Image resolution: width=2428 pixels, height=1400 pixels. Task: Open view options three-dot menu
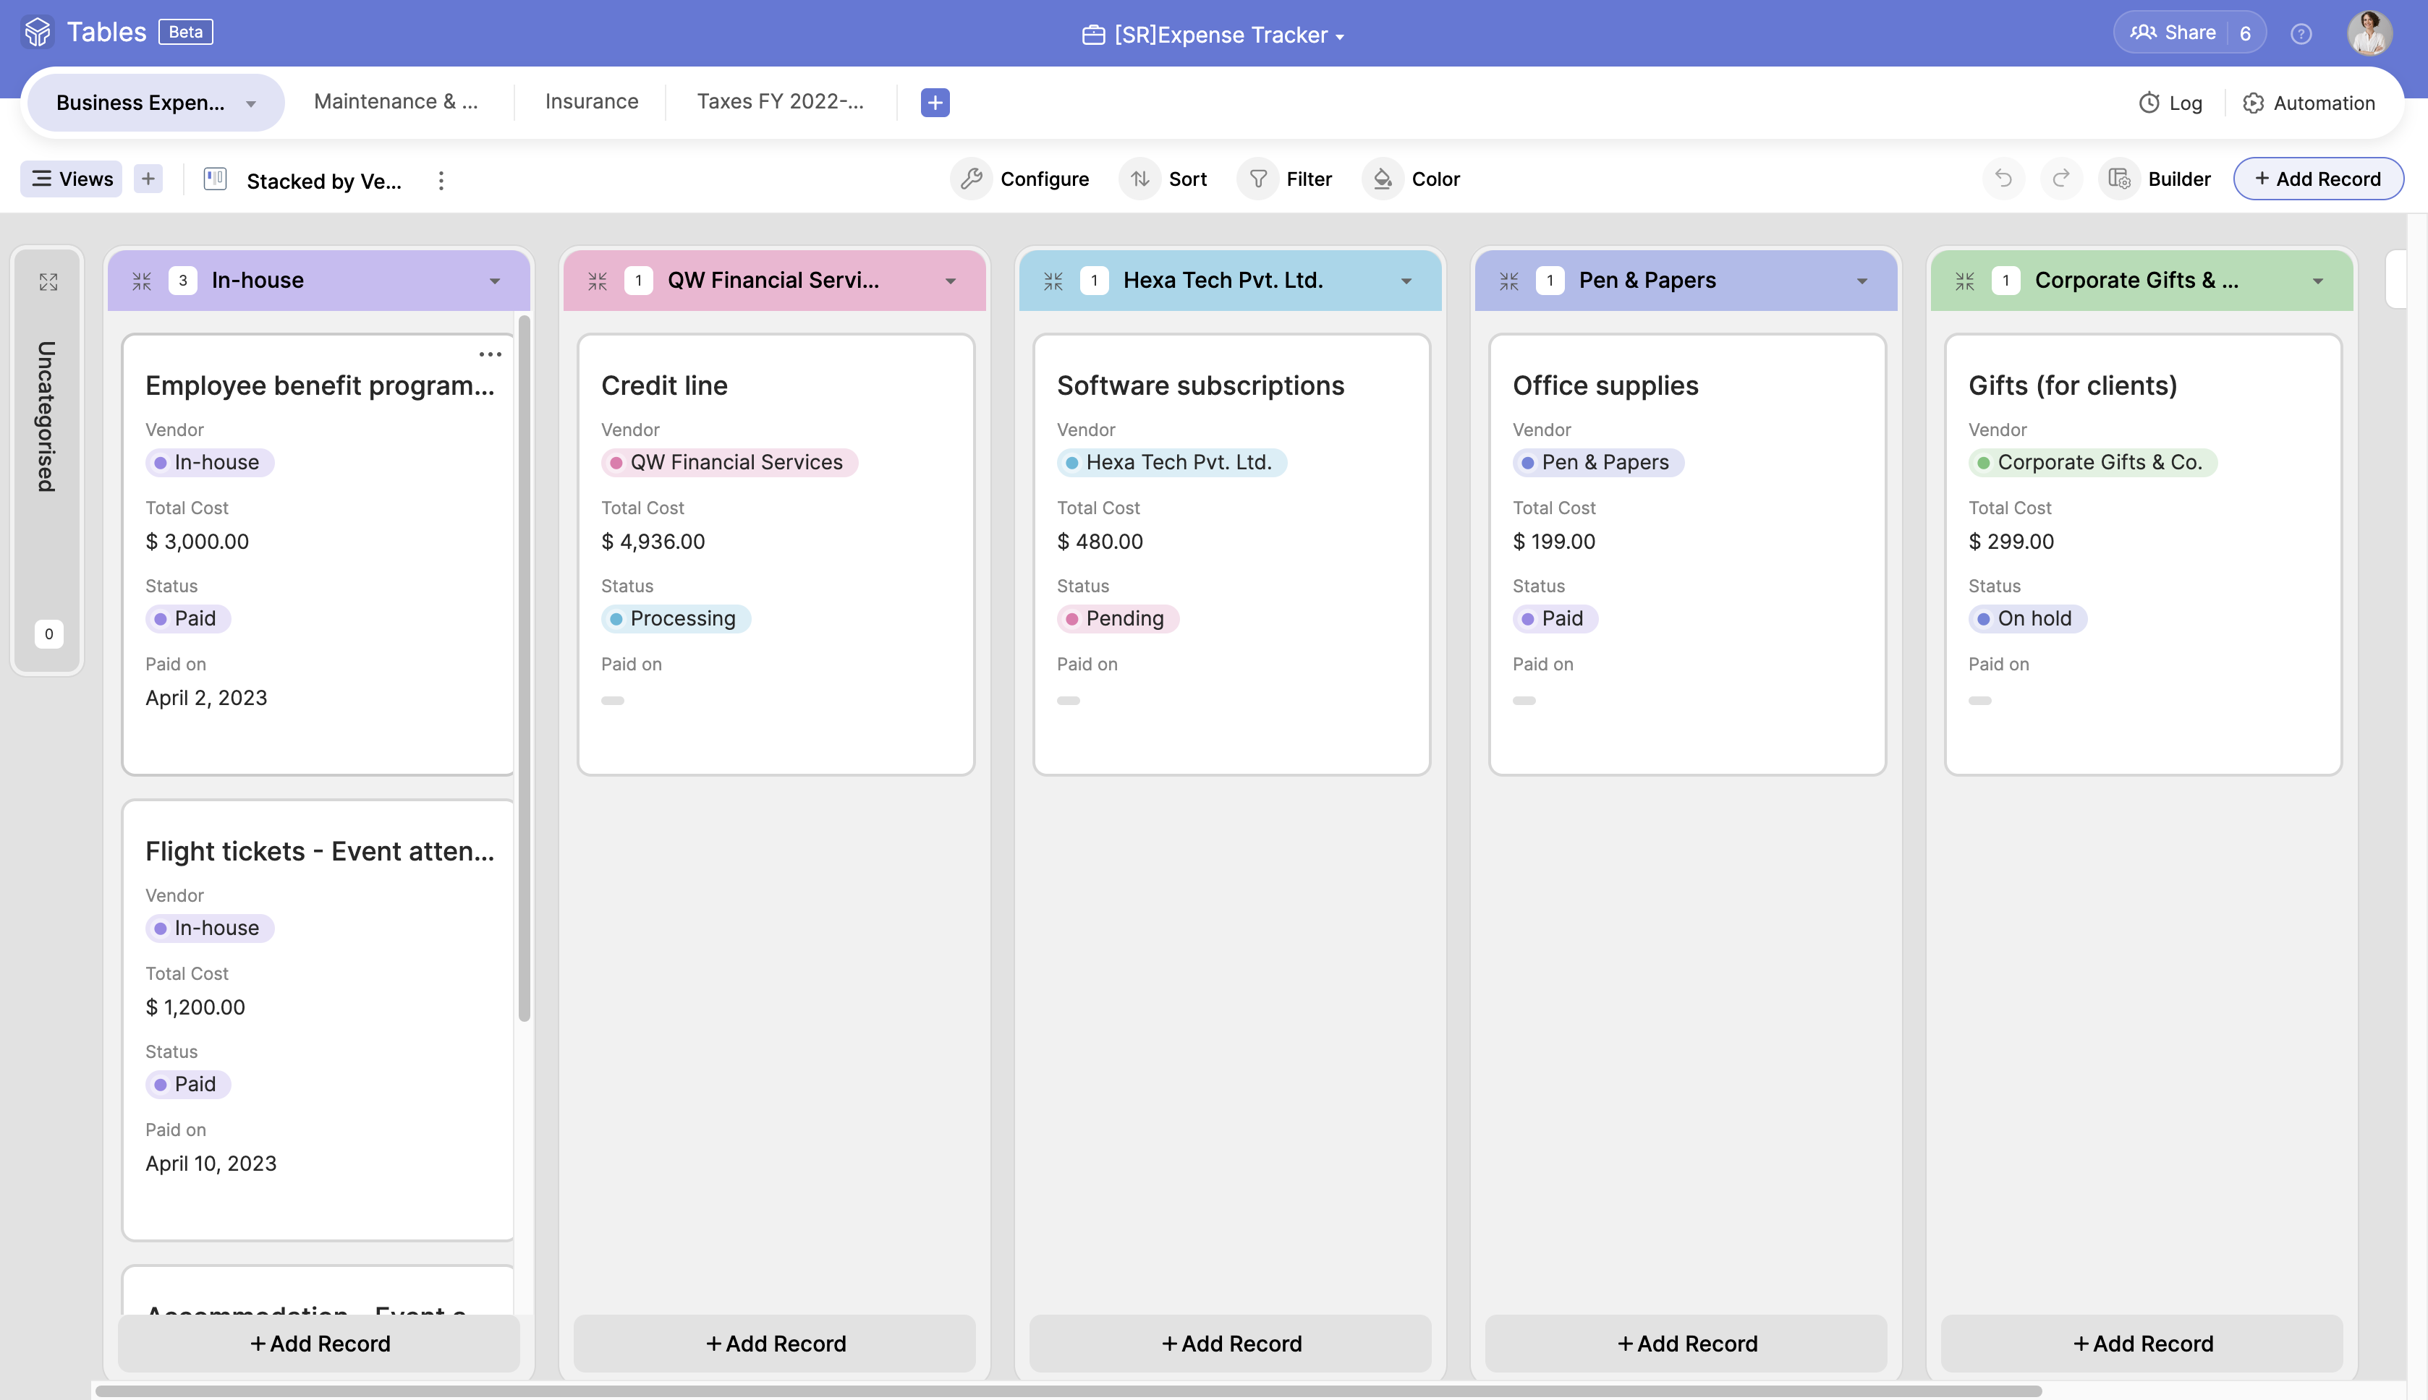[x=441, y=181]
